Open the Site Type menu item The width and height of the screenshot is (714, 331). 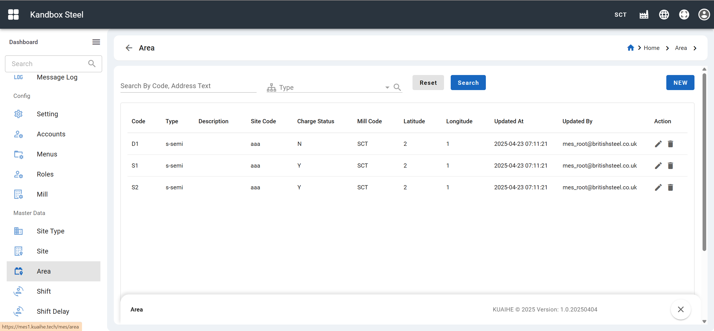tap(50, 231)
